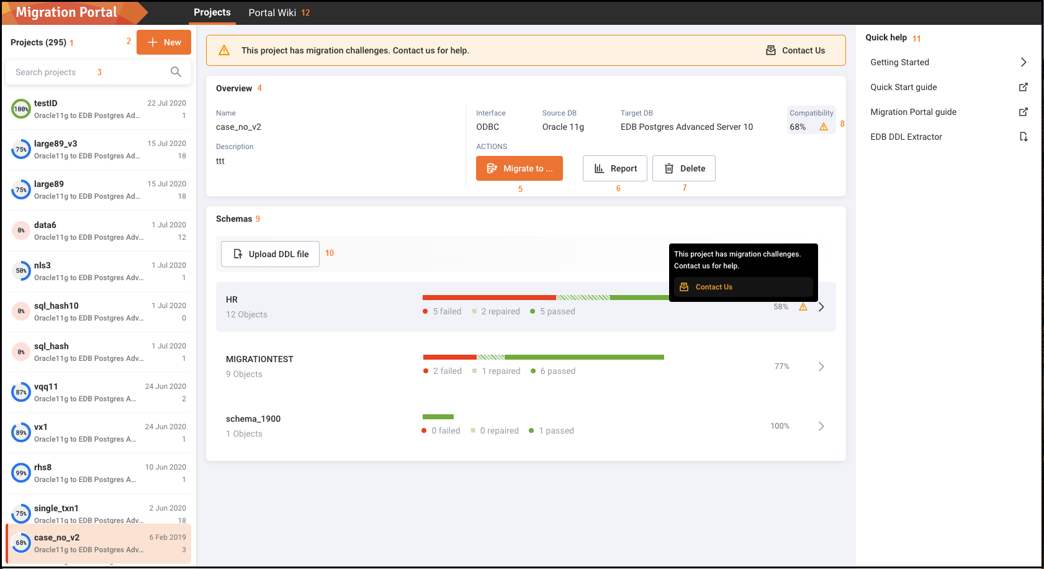
Task: Create a New project
Action: [164, 42]
